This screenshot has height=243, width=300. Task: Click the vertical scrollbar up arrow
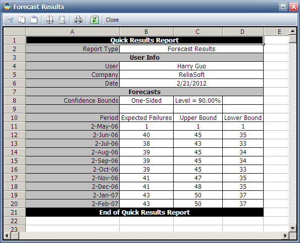click(293, 31)
